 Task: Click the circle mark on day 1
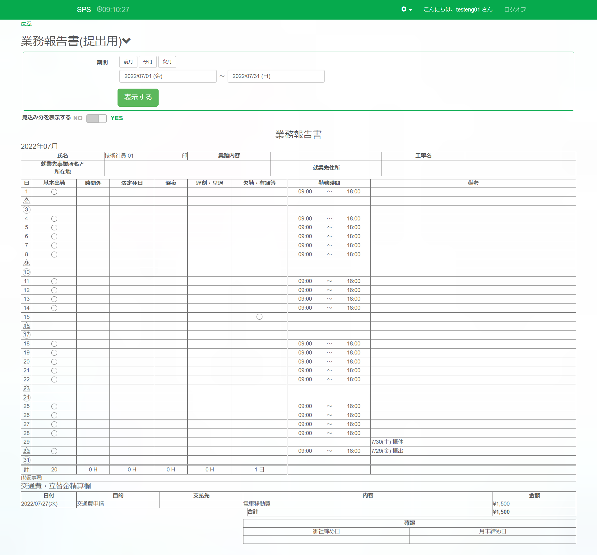54,192
